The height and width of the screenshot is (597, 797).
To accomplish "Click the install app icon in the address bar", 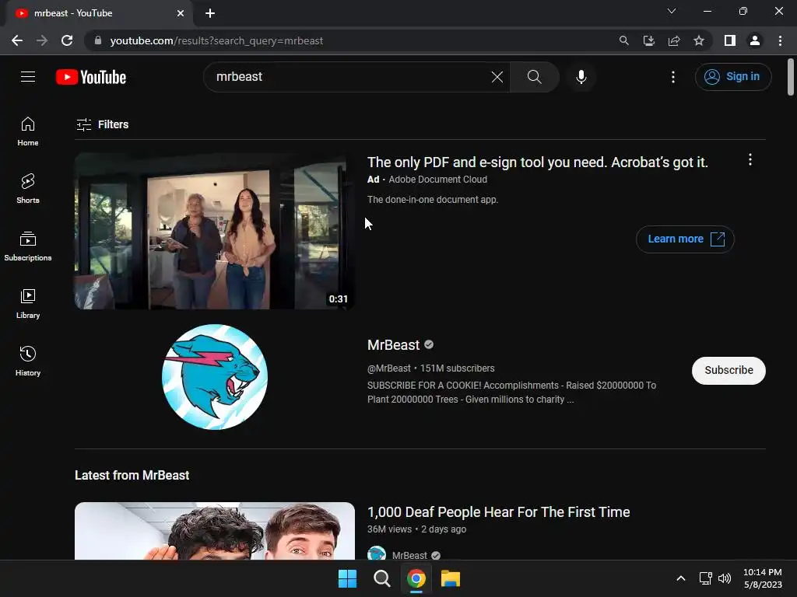I will pos(648,40).
